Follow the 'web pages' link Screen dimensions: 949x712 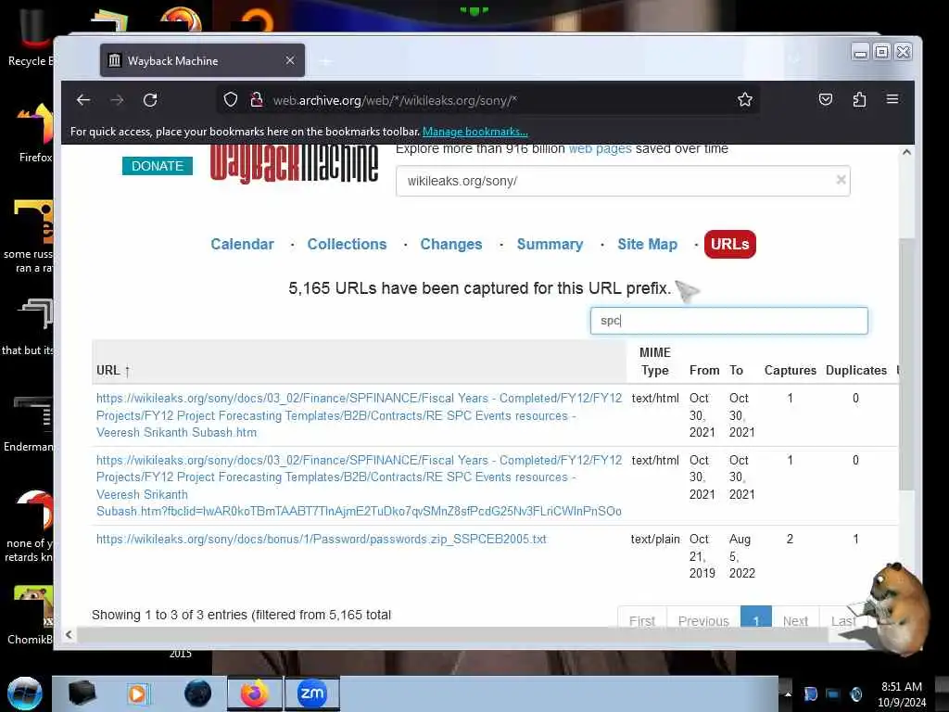click(x=600, y=149)
